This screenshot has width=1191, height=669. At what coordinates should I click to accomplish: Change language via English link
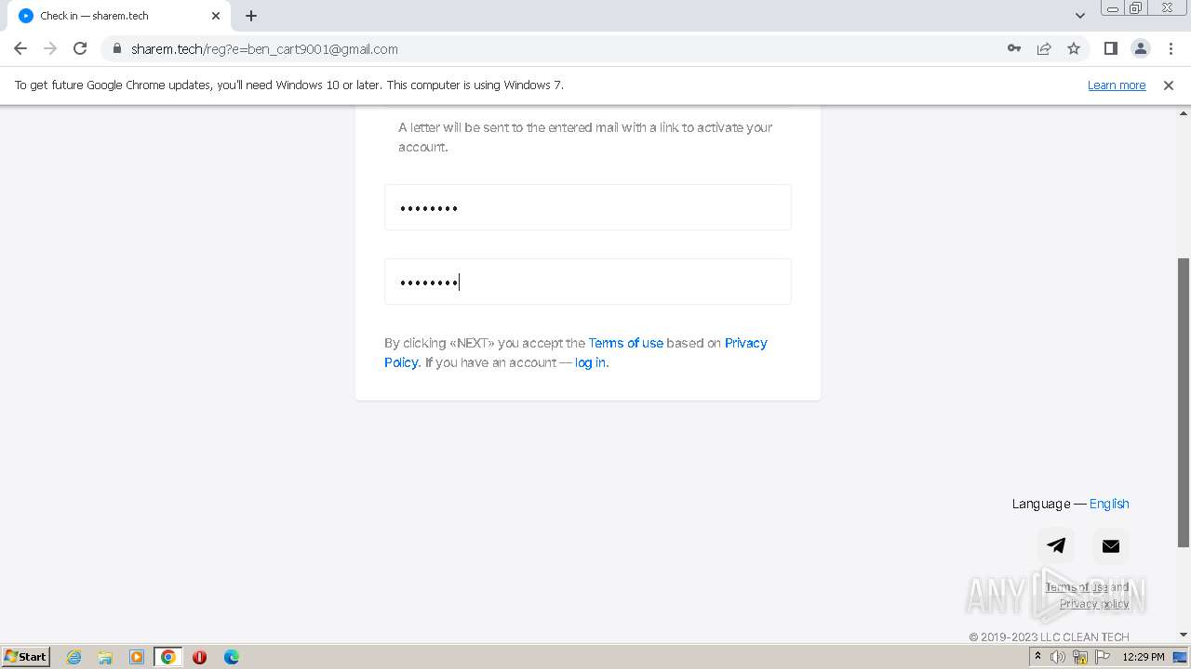click(1109, 504)
